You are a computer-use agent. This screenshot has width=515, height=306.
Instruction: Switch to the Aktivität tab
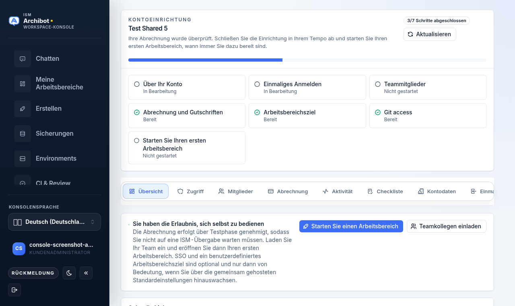pyautogui.click(x=338, y=191)
